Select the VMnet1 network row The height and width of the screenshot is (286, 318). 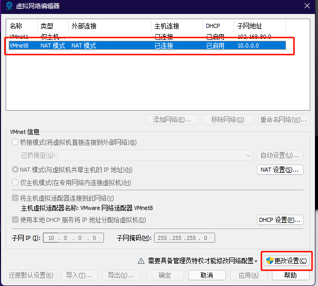[x=147, y=37]
